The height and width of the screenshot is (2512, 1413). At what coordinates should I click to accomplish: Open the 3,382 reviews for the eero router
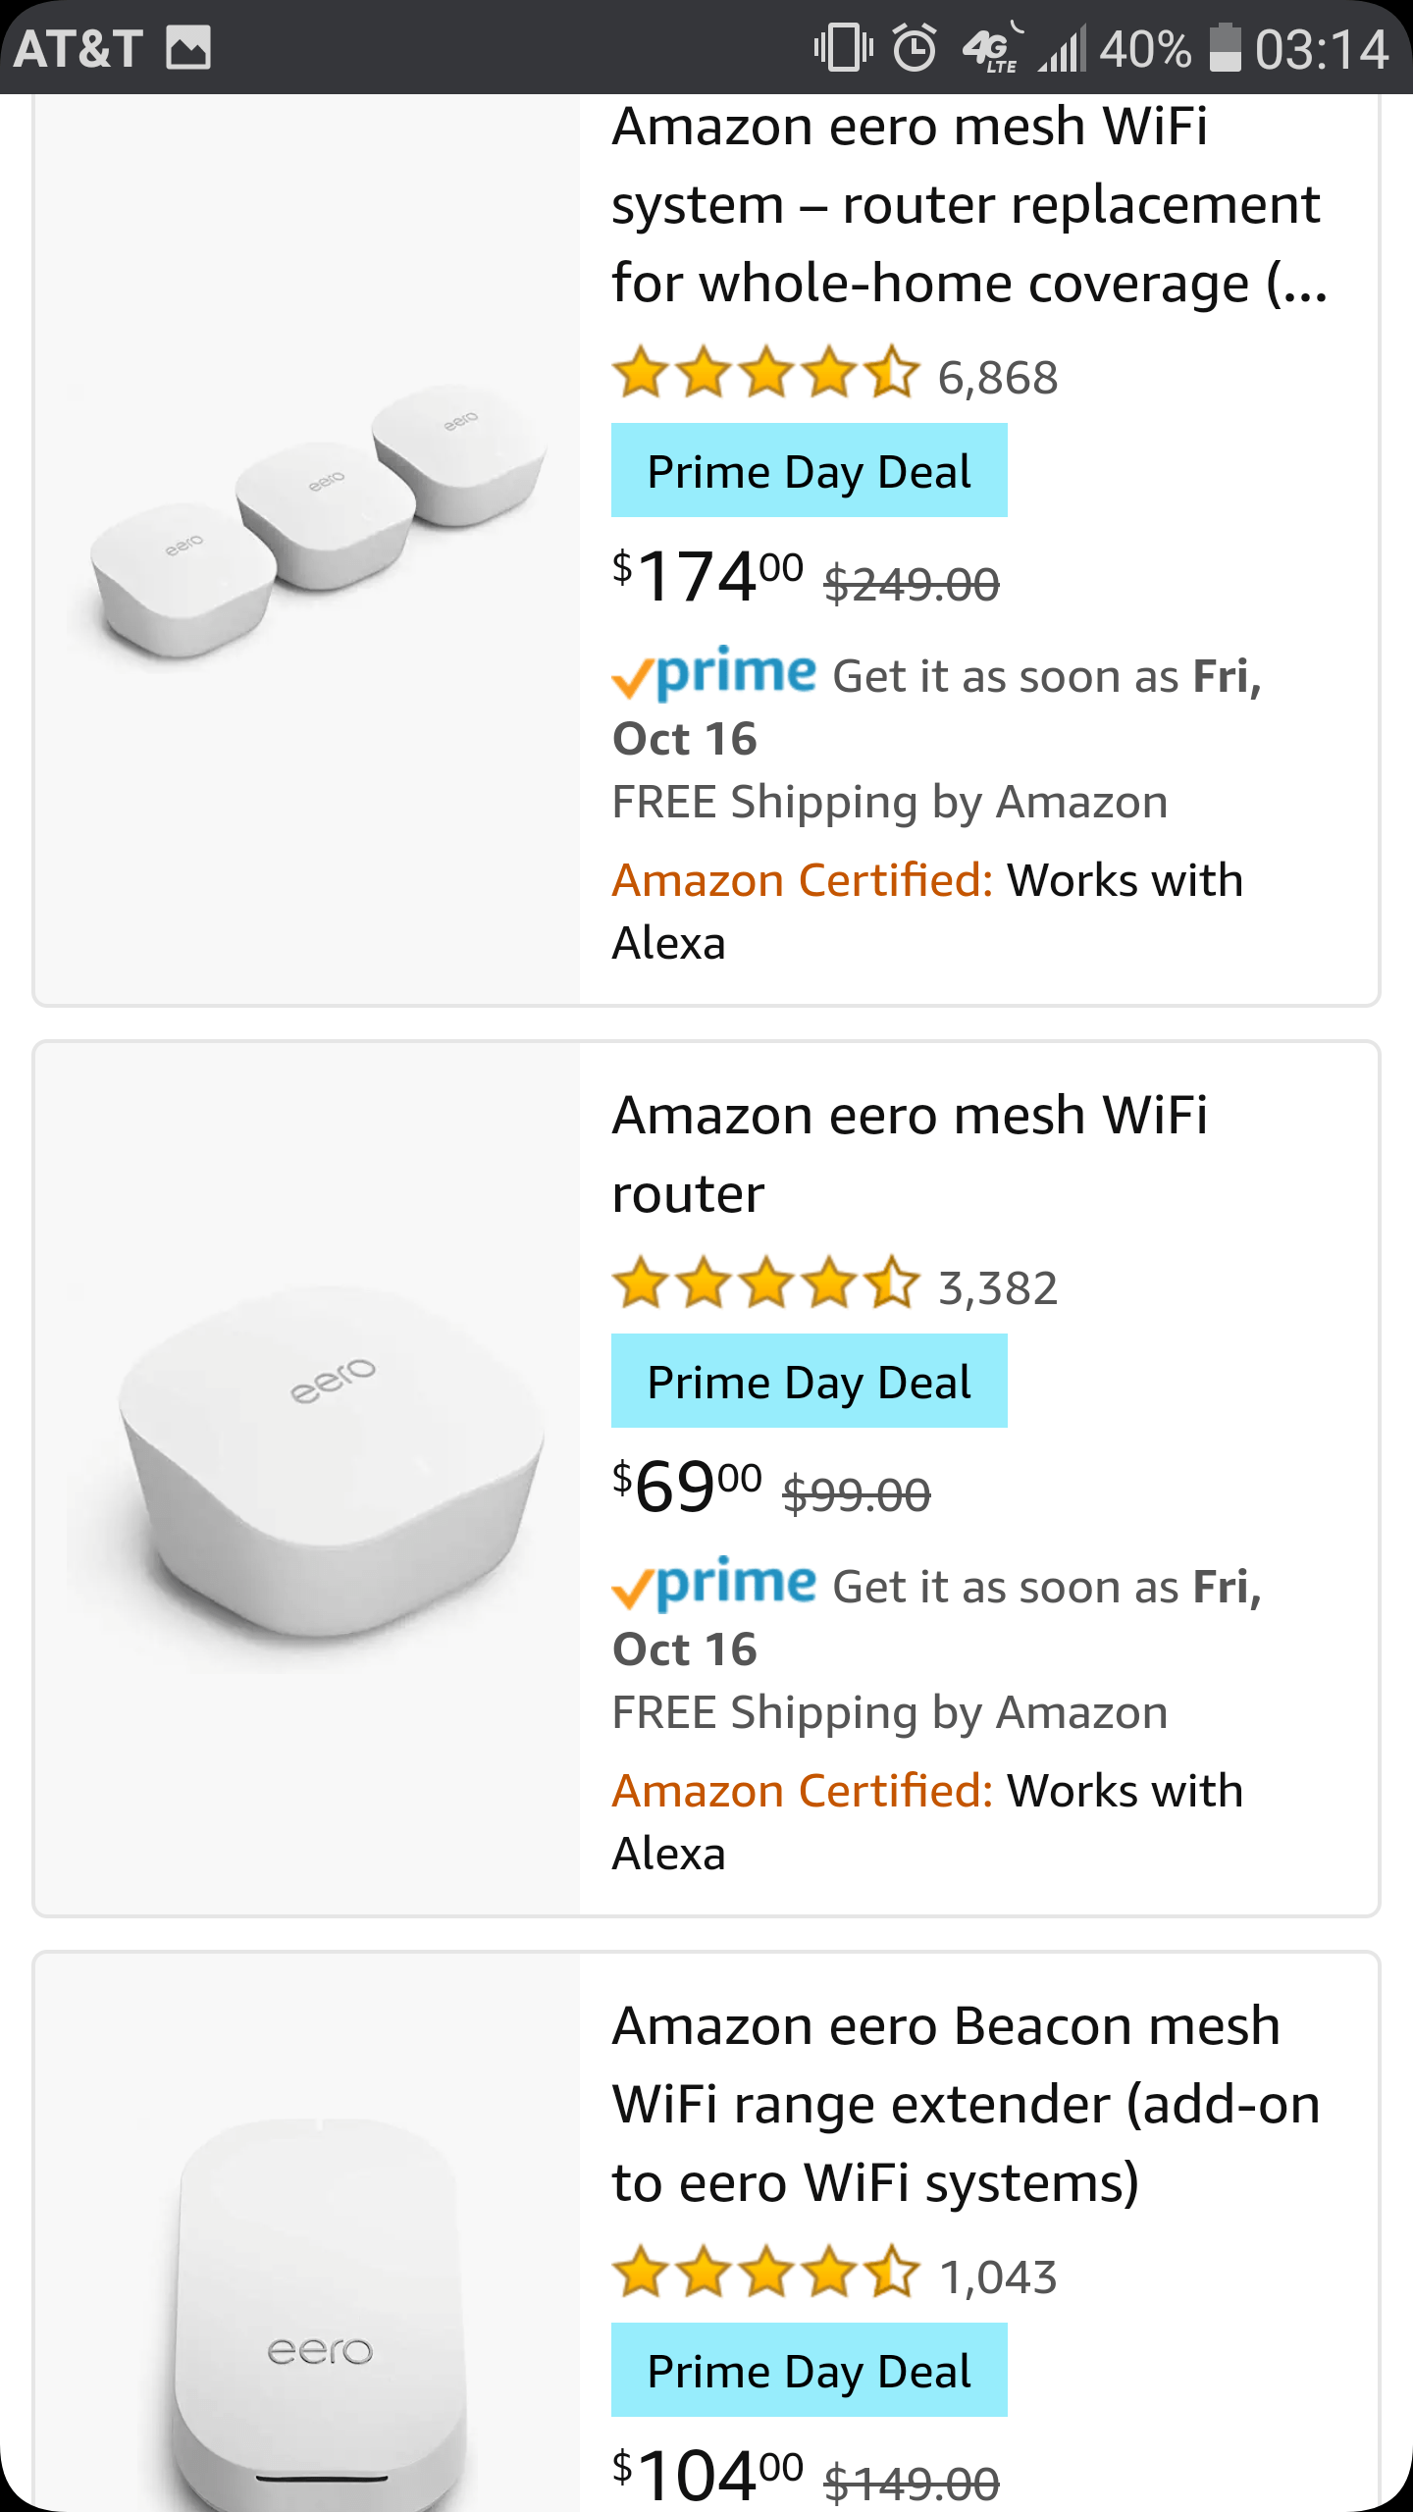997,1286
